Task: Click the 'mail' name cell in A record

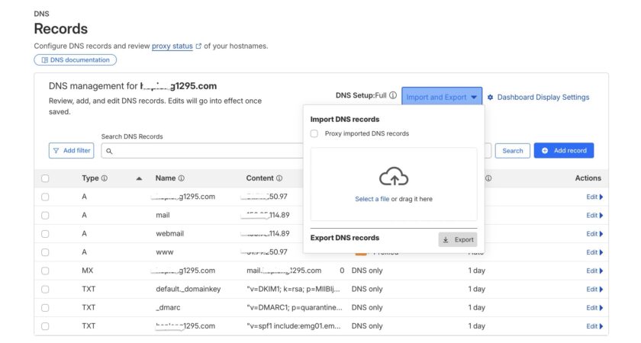Action: [x=163, y=215]
